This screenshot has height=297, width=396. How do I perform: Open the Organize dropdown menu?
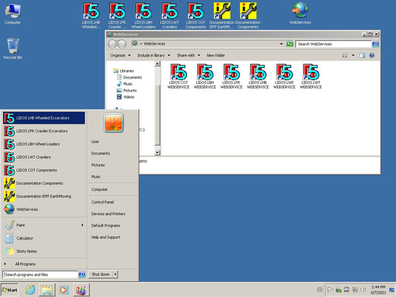pos(120,55)
